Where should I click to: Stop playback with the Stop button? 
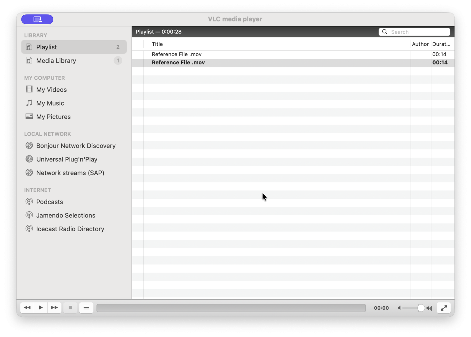coord(70,308)
